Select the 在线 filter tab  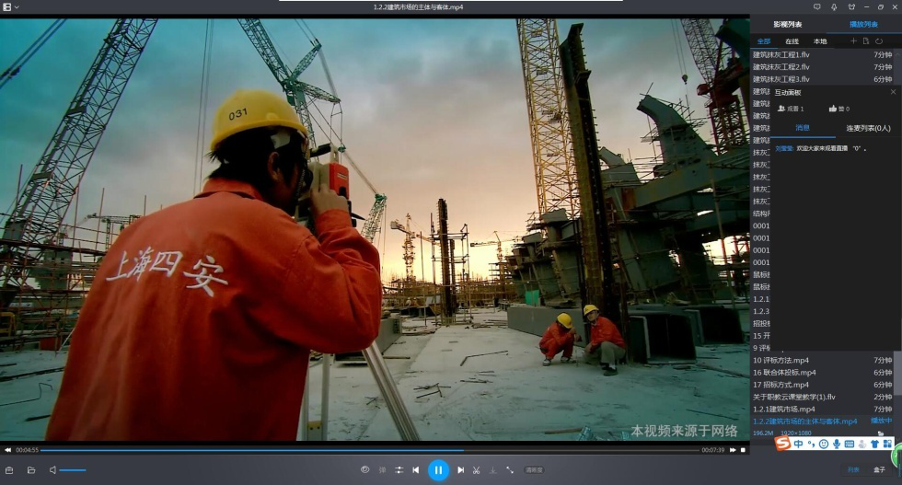792,41
